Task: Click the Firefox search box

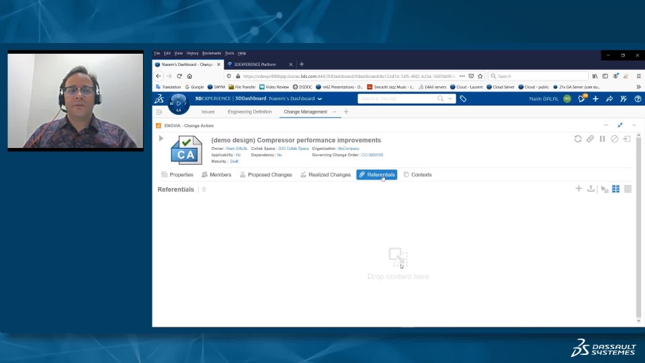Action: click(x=538, y=76)
